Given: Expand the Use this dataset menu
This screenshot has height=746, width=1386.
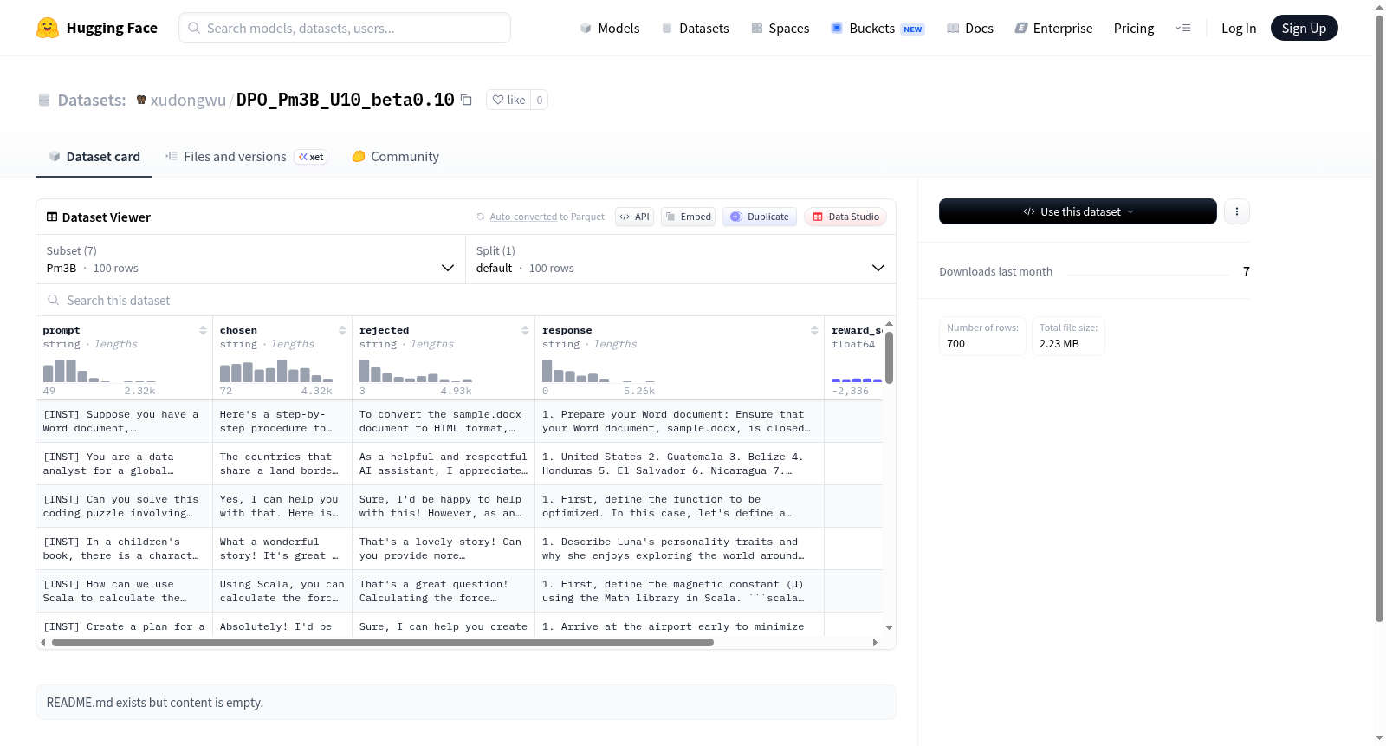Looking at the screenshot, I should (1078, 211).
